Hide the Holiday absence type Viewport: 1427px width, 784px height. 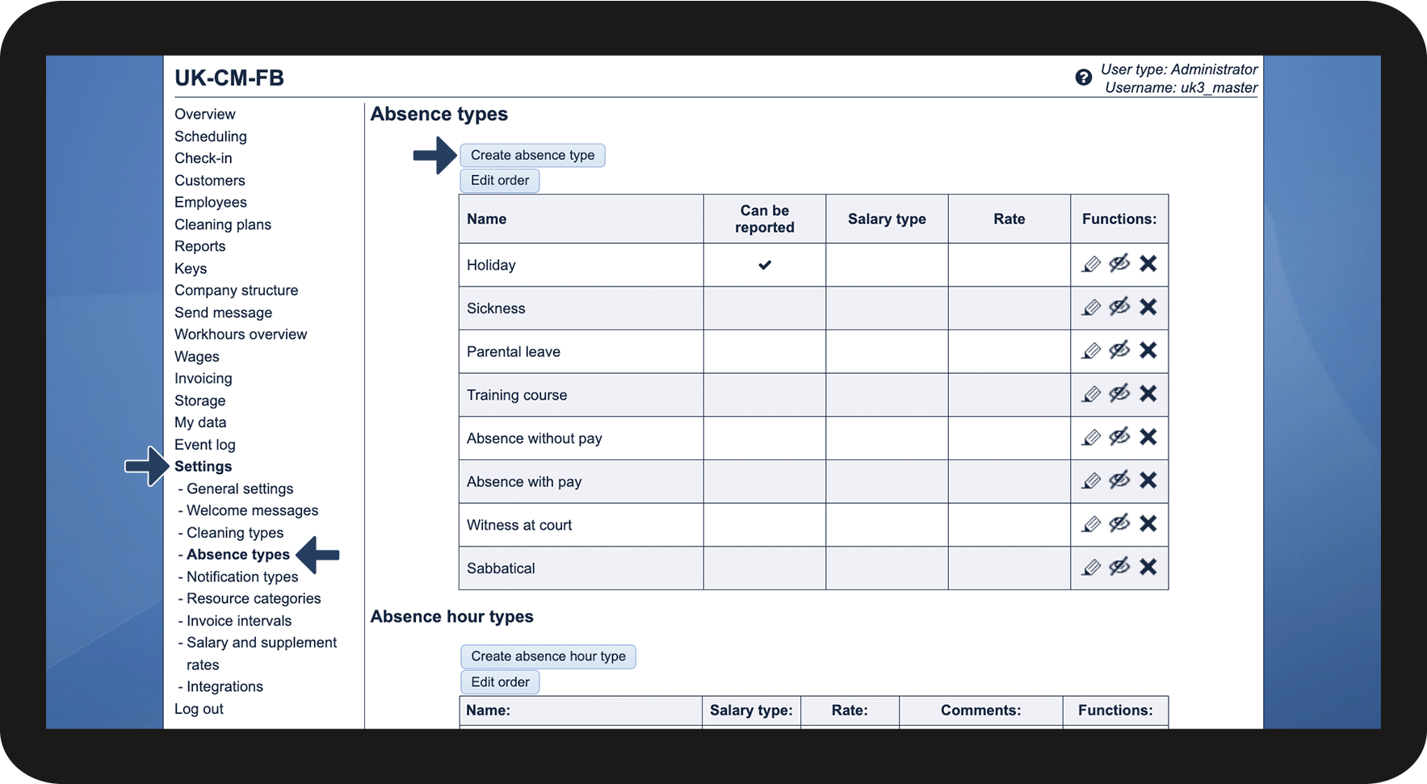click(1119, 263)
